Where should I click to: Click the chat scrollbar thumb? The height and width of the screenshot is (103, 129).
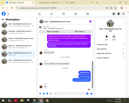[92, 75]
